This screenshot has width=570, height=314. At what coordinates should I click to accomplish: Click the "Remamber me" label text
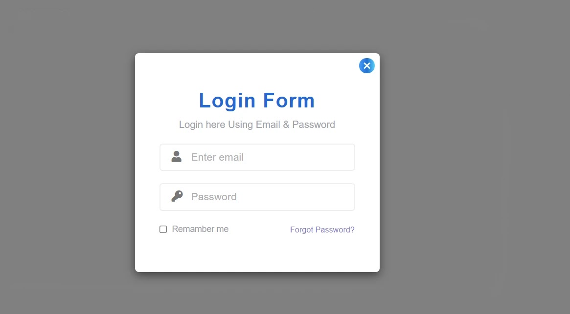tap(200, 229)
